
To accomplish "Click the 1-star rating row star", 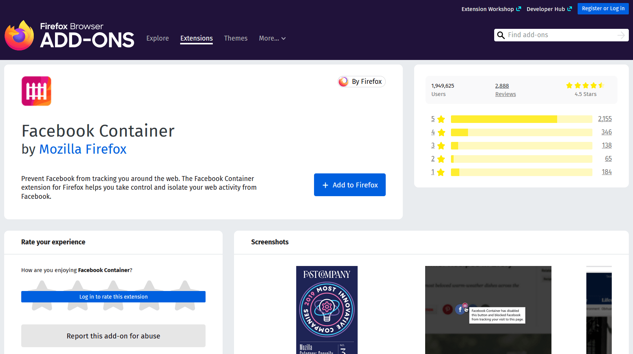I will coord(441,172).
